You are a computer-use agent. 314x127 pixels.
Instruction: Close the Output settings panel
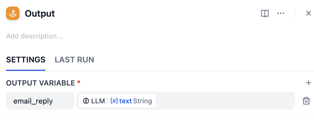pyautogui.click(x=308, y=14)
